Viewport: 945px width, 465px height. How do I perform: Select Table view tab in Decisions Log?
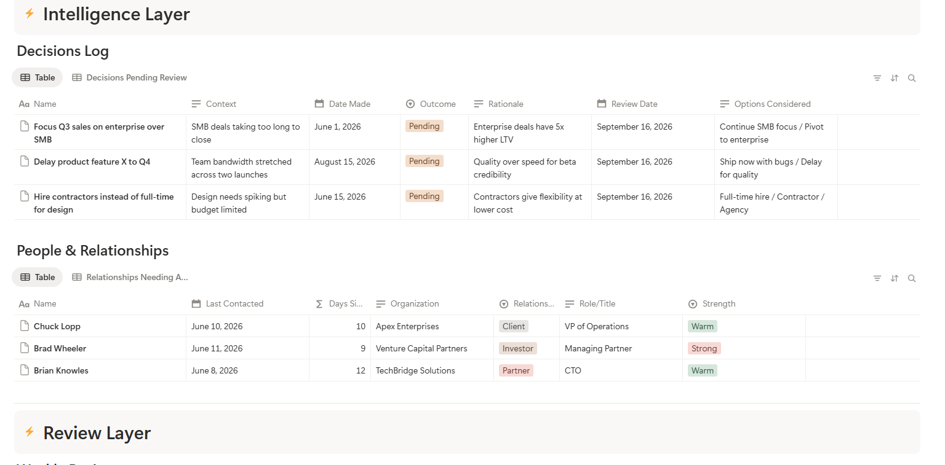38,77
